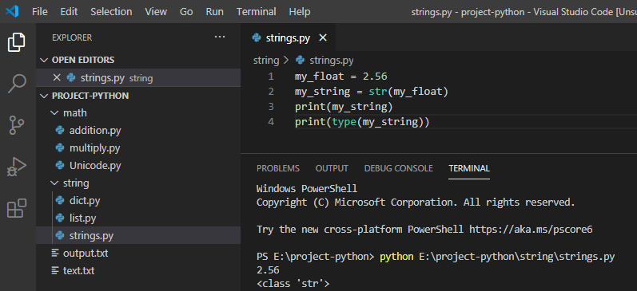Click Python file icon beside multiply.py
Image resolution: width=637 pixels, height=291 pixels.
pyautogui.click(x=60, y=148)
